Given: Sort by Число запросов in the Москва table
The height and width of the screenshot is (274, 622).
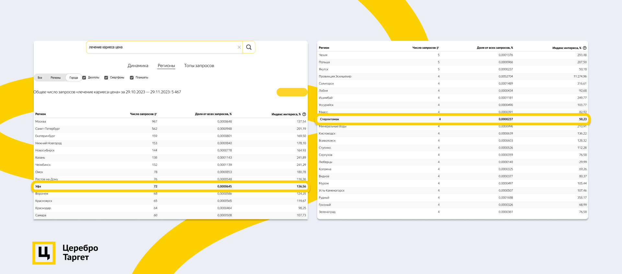Looking at the screenshot, I should click(142, 114).
